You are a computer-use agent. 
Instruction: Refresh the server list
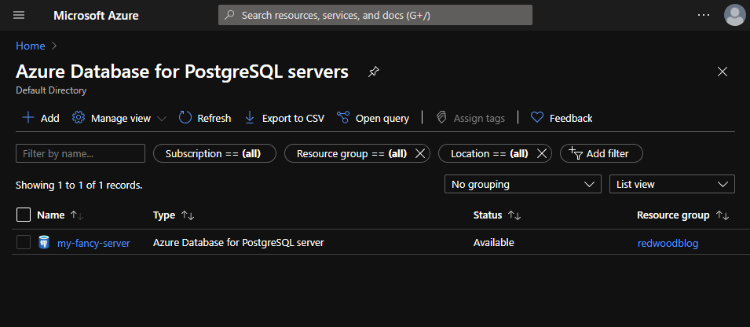[x=205, y=118]
